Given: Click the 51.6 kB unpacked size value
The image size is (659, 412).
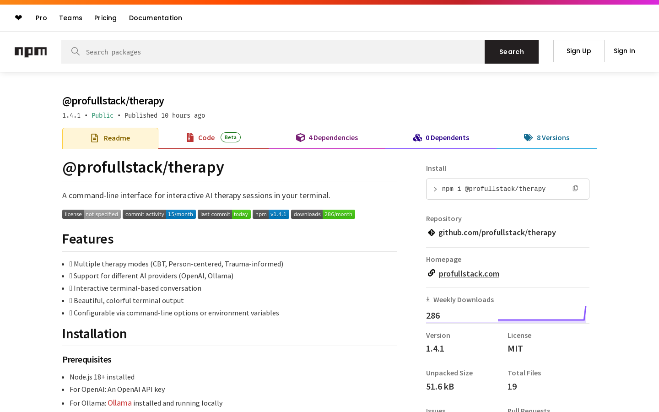Looking at the screenshot, I should [x=440, y=386].
